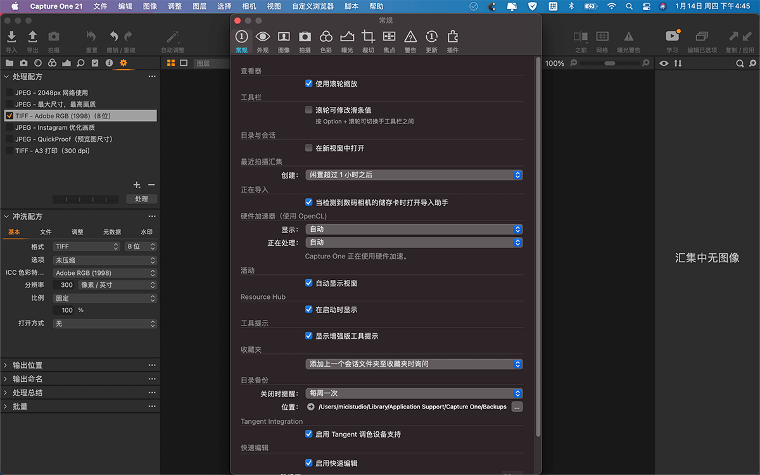Switch to the info metadata tool tab
Screen dimensions: 760x475
pos(109,63)
